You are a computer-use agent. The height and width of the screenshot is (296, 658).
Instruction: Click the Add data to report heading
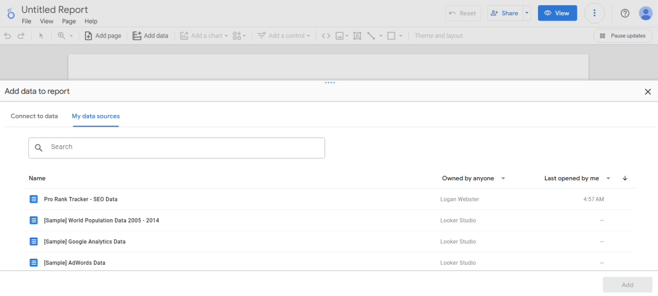coord(37,91)
